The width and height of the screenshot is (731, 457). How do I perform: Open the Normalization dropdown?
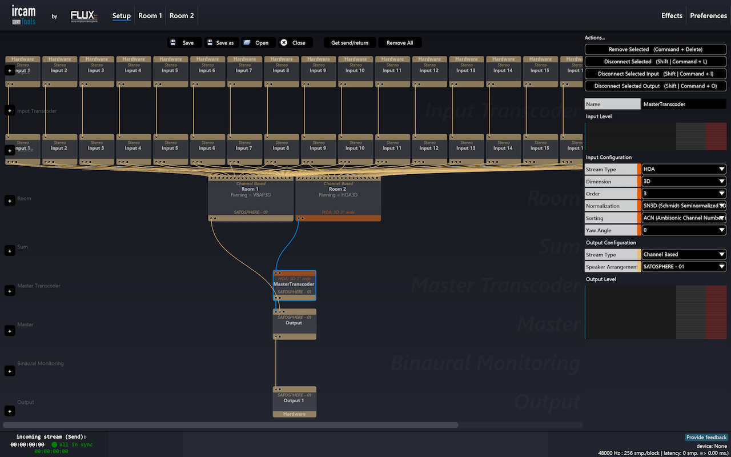point(684,206)
